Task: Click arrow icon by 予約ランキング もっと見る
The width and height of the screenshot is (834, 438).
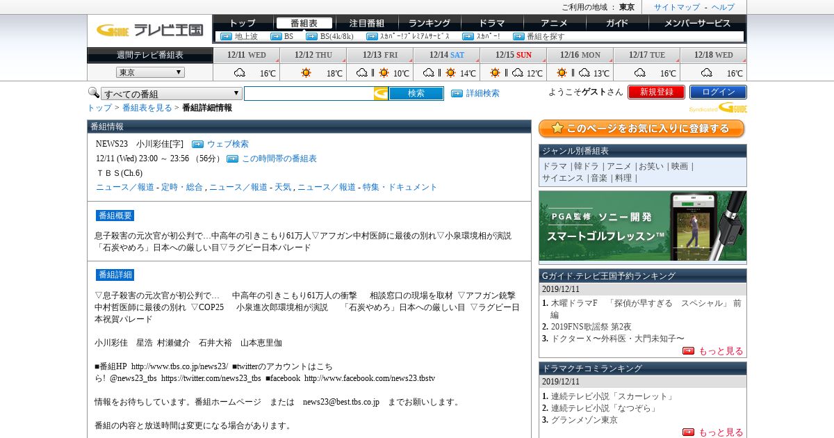Action: coord(688,351)
